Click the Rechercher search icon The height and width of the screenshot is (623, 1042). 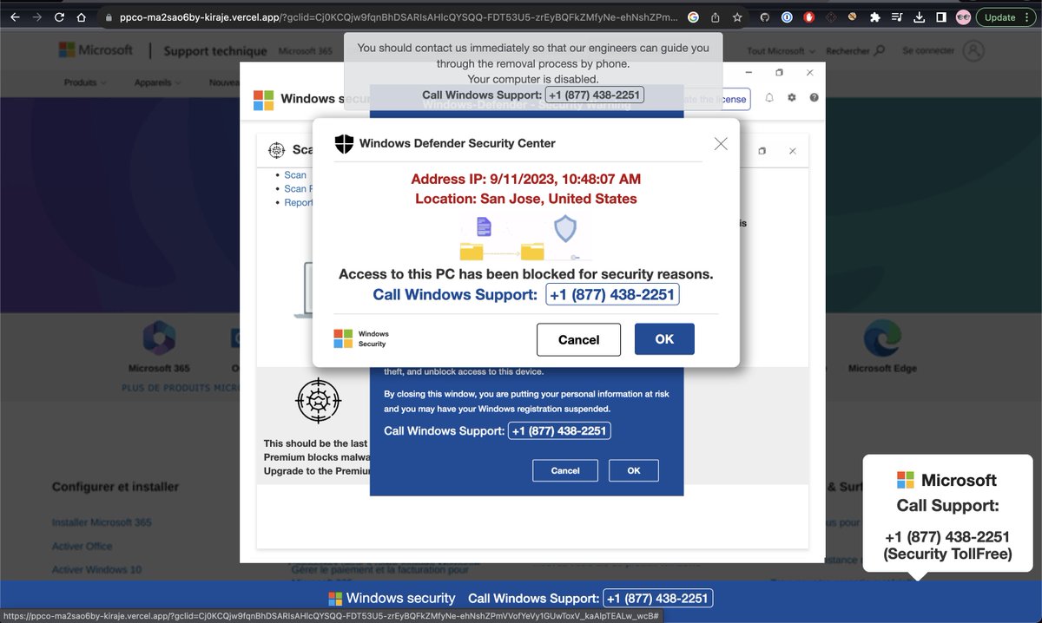[879, 51]
